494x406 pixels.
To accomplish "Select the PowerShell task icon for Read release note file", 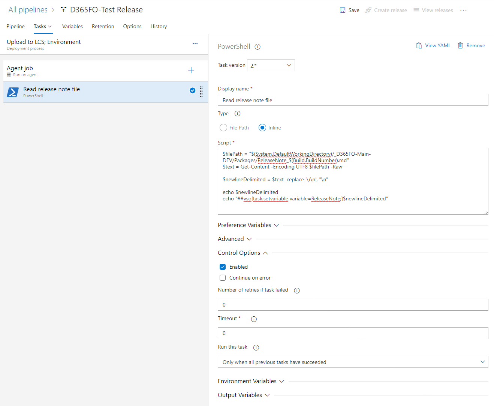I will click(x=12, y=92).
